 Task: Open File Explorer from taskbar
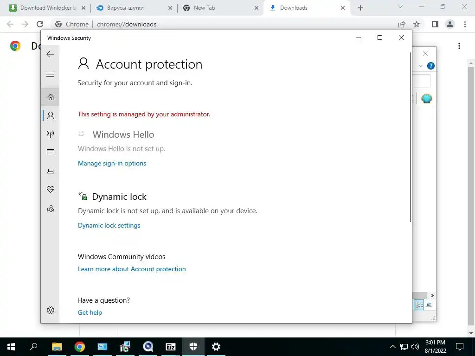pyautogui.click(x=57, y=347)
